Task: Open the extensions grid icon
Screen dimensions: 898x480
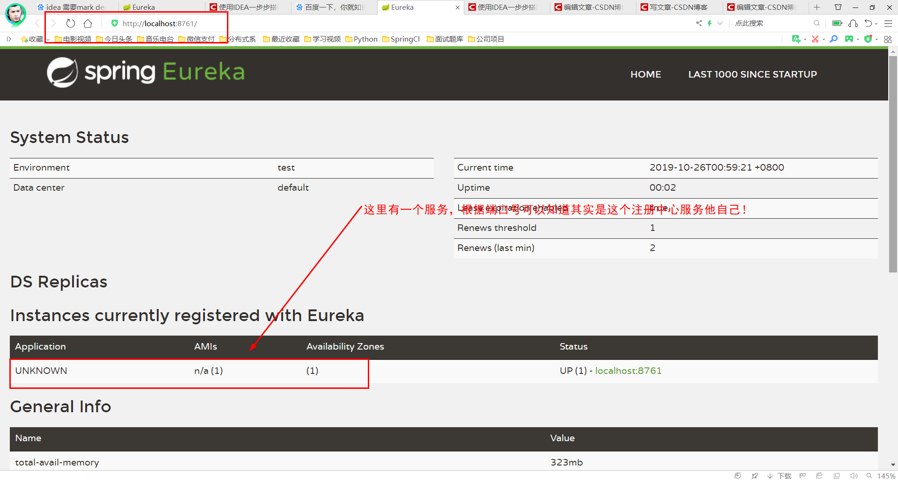Action: click(888, 39)
